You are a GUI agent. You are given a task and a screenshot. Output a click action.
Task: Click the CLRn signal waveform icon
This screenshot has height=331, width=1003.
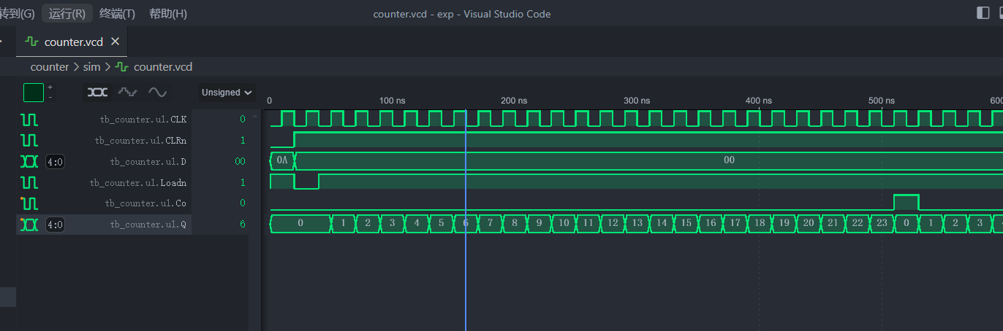click(x=29, y=140)
